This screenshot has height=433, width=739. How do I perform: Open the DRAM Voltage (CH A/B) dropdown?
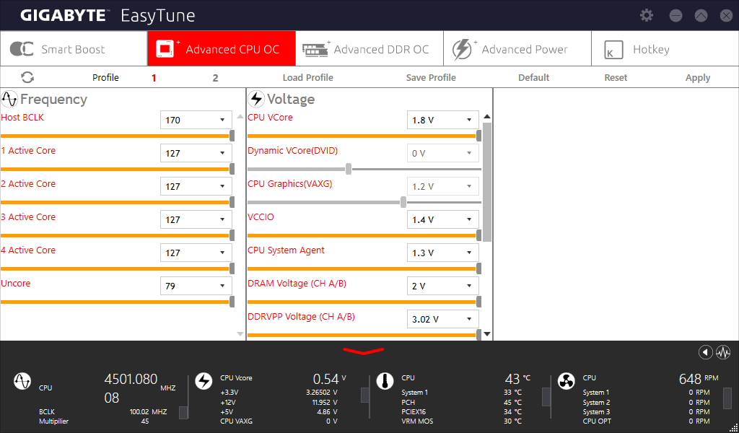click(x=443, y=286)
